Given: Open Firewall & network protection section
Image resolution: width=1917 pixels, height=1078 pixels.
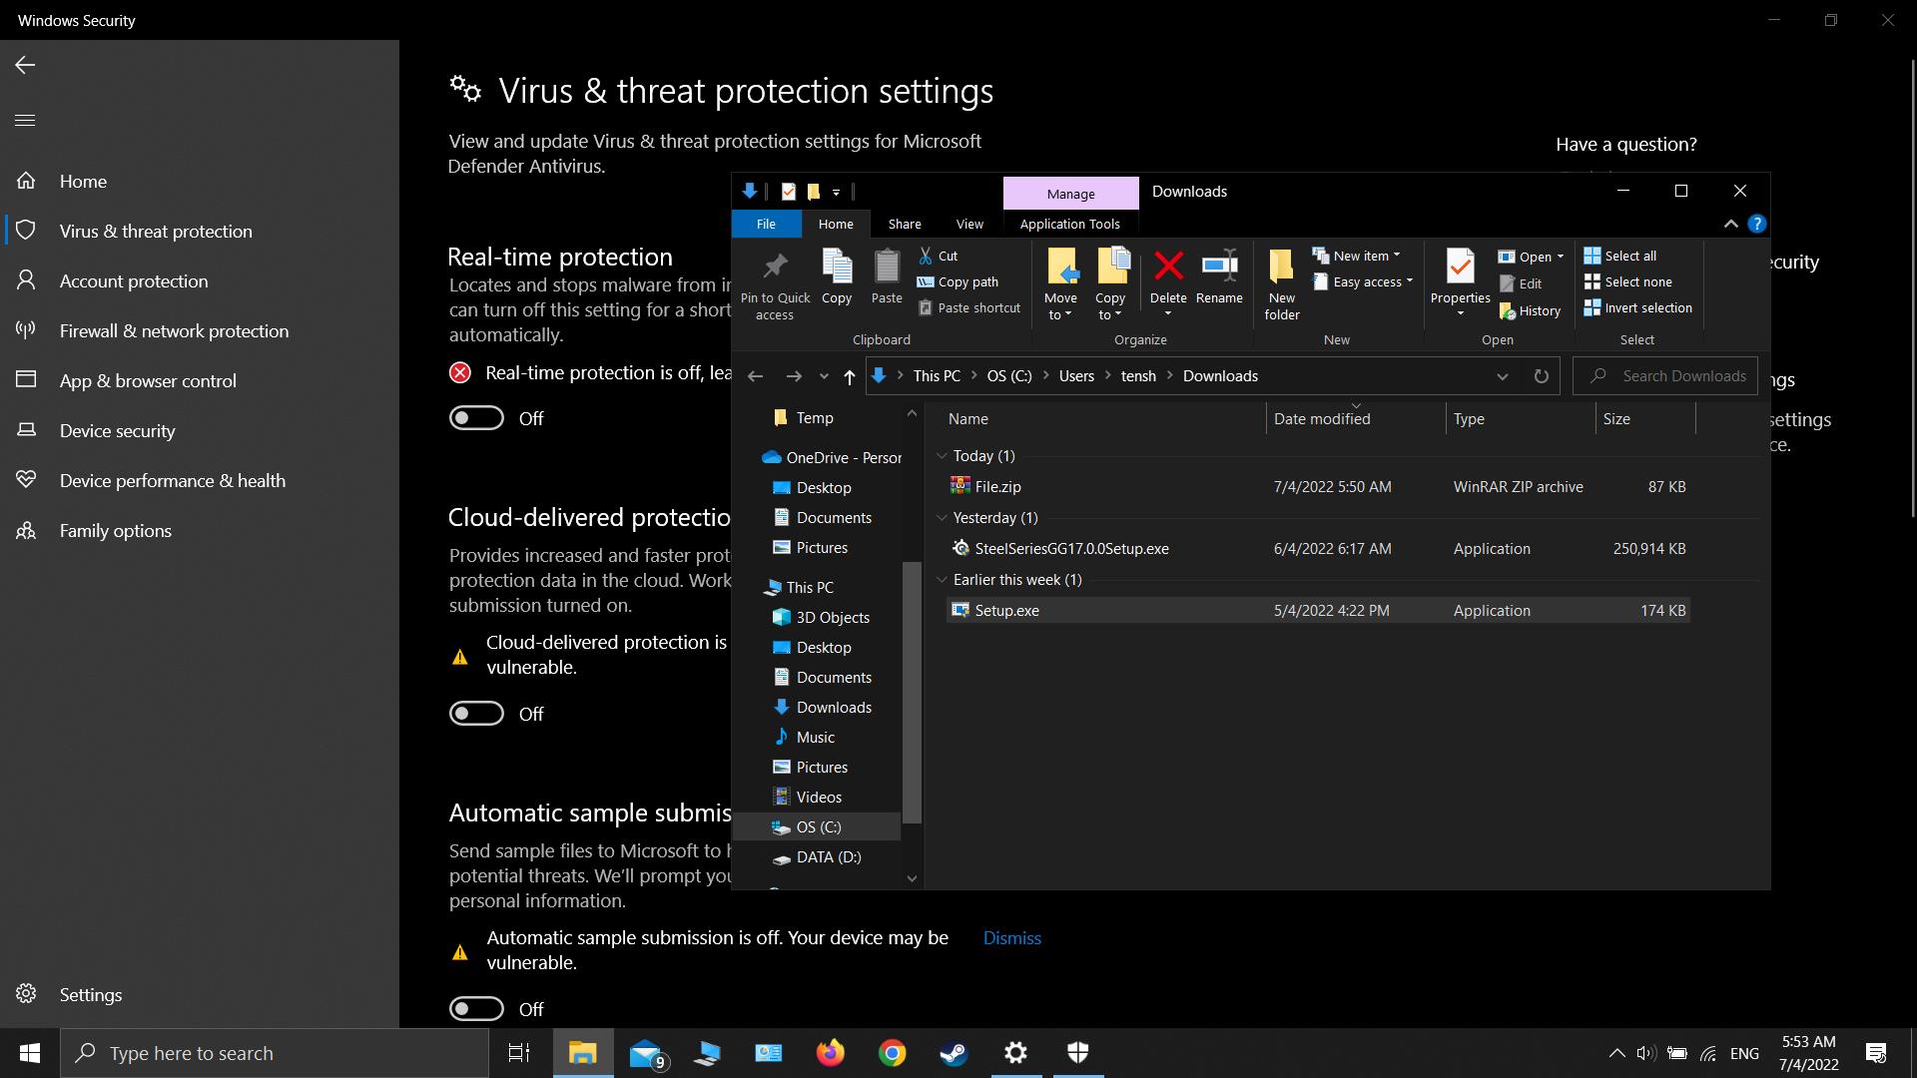Looking at the screenshot, I should click(x=174, y=331).
